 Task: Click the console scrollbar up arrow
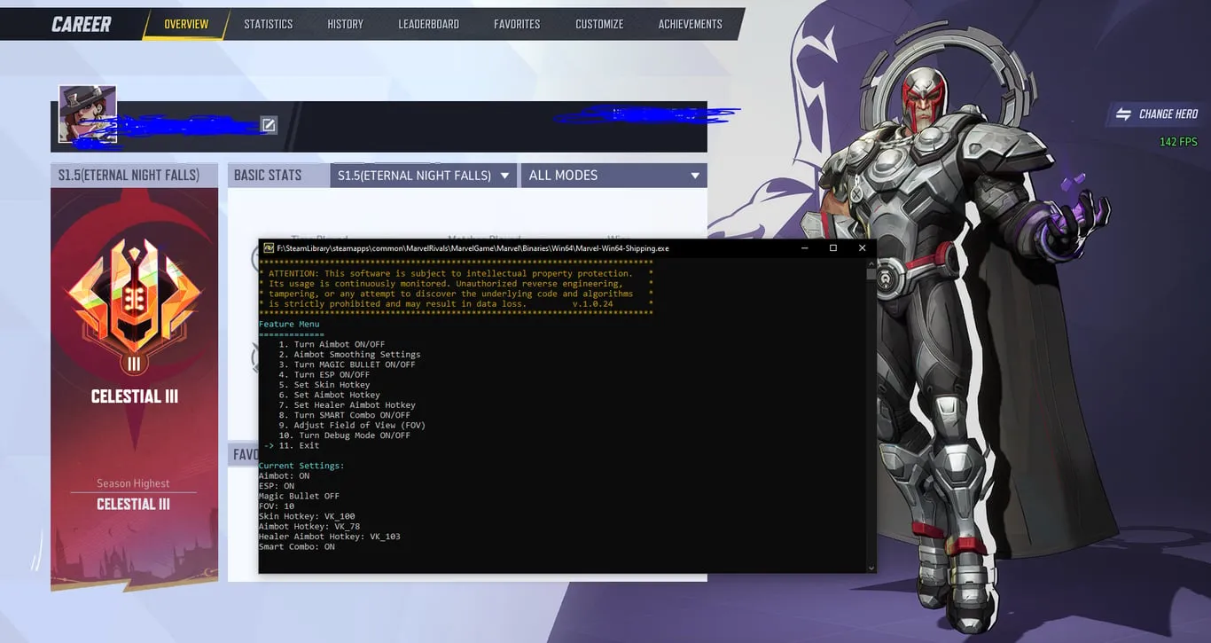coord(871,263)
